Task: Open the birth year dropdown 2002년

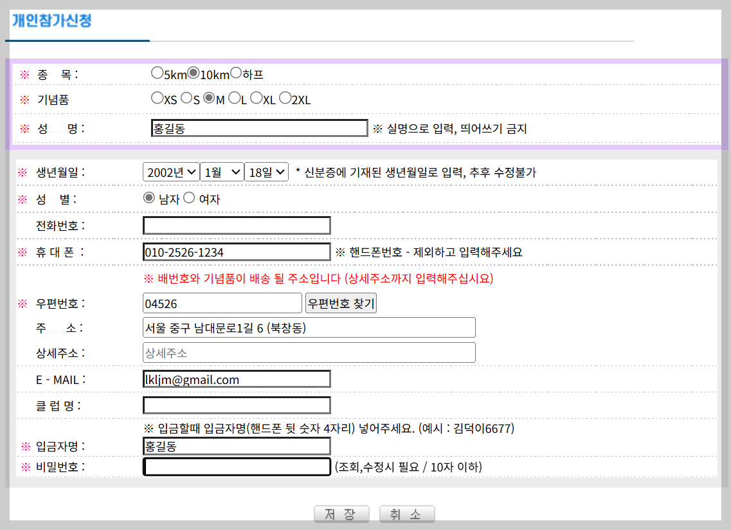Action: [171, 172]
